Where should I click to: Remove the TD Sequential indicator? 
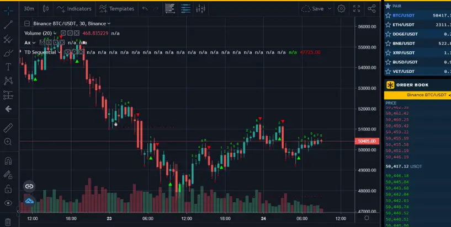point(81,52)
